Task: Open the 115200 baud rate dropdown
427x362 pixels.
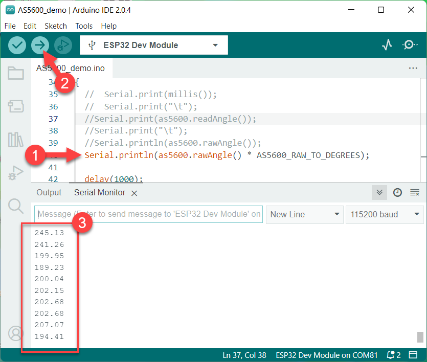Action: coord(384,214)
